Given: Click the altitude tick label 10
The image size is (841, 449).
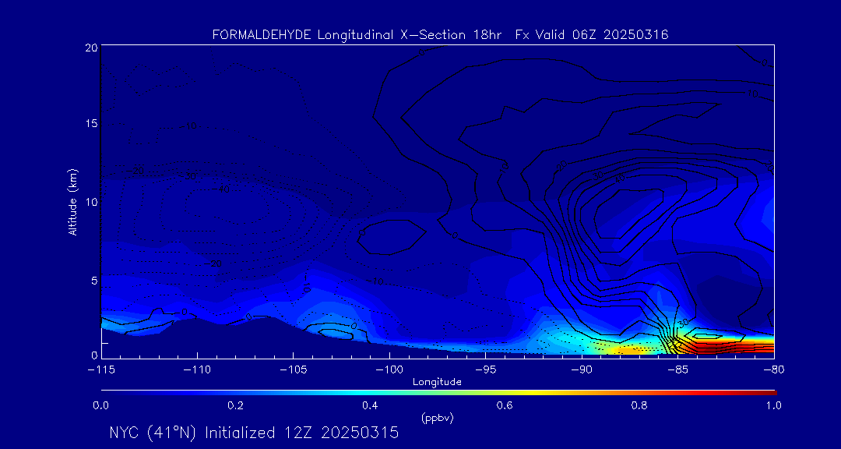Looking at the screenshot, I should coord(91,201).
